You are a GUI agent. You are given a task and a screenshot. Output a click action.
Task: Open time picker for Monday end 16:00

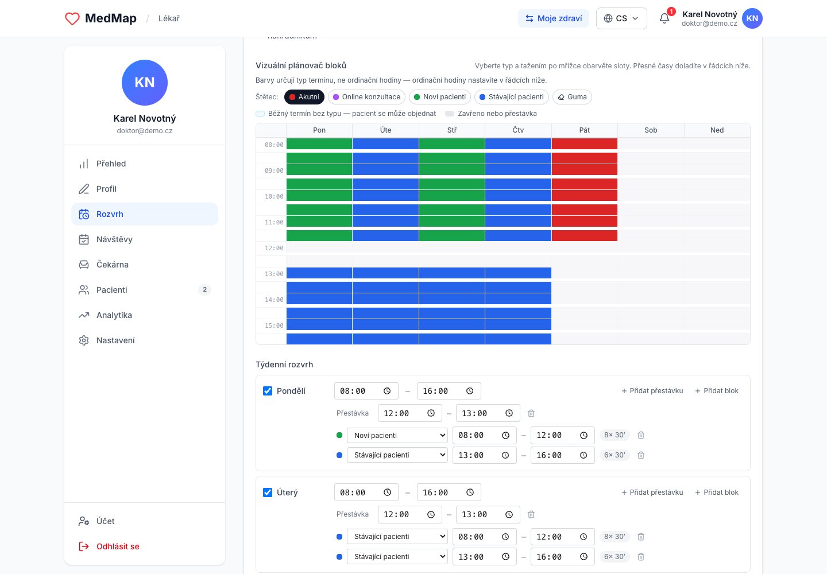[x=470, y=391]
